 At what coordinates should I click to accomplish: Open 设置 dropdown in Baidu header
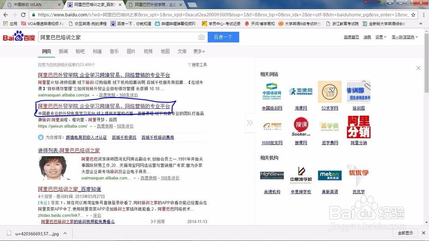381,37
